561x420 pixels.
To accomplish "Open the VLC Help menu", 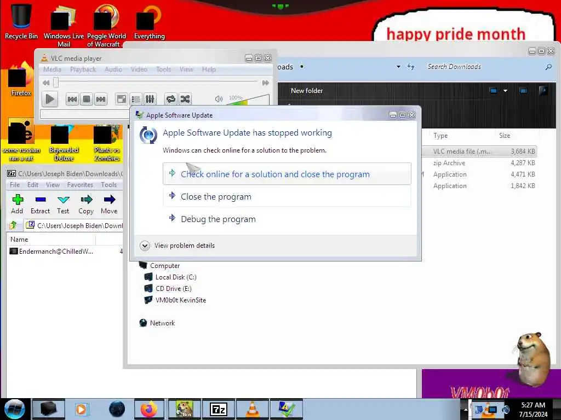I will pyautogui.click(x=209, y=69).
